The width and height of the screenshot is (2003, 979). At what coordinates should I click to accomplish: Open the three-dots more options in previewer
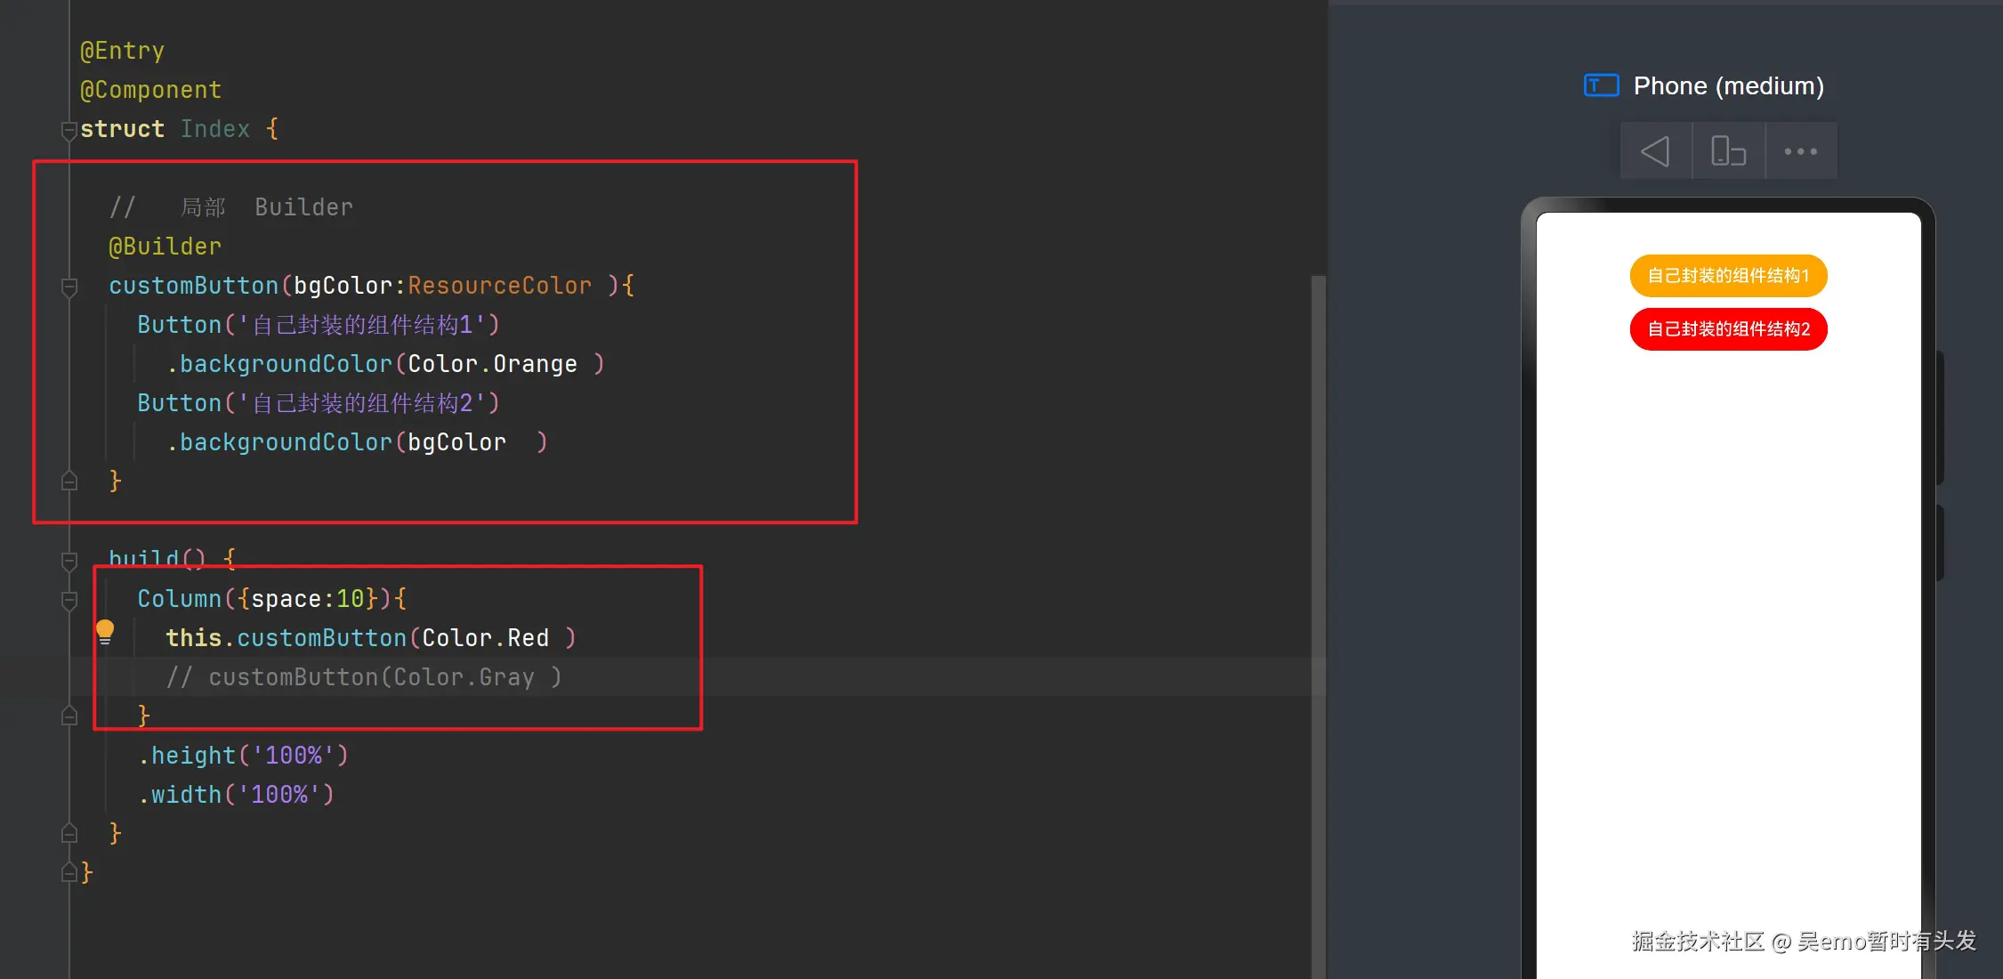point(1800,151)
